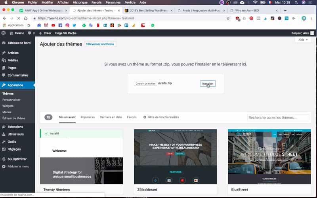
Task: Open Utilisateurs in the sidebar
Action: coord(17,134)
